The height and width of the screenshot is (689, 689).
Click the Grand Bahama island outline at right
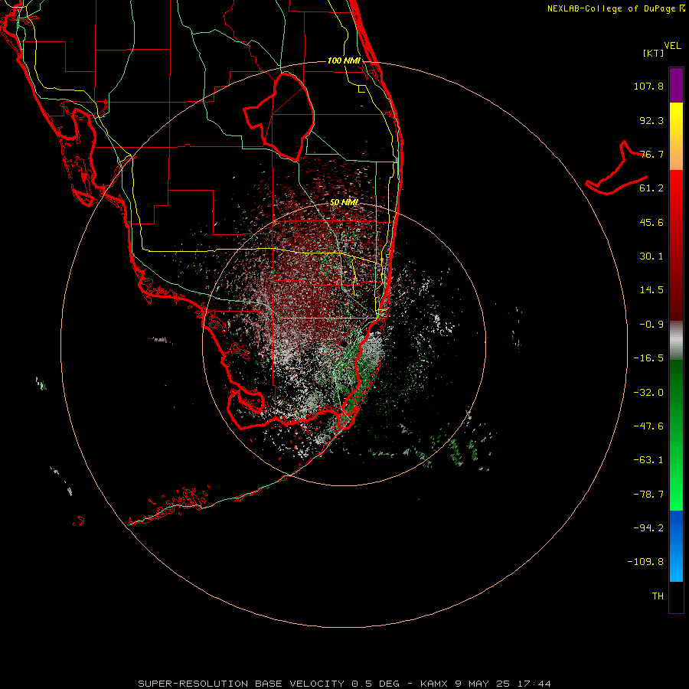[616, 168]
